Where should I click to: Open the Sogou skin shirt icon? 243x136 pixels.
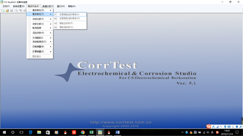[237, 127]
